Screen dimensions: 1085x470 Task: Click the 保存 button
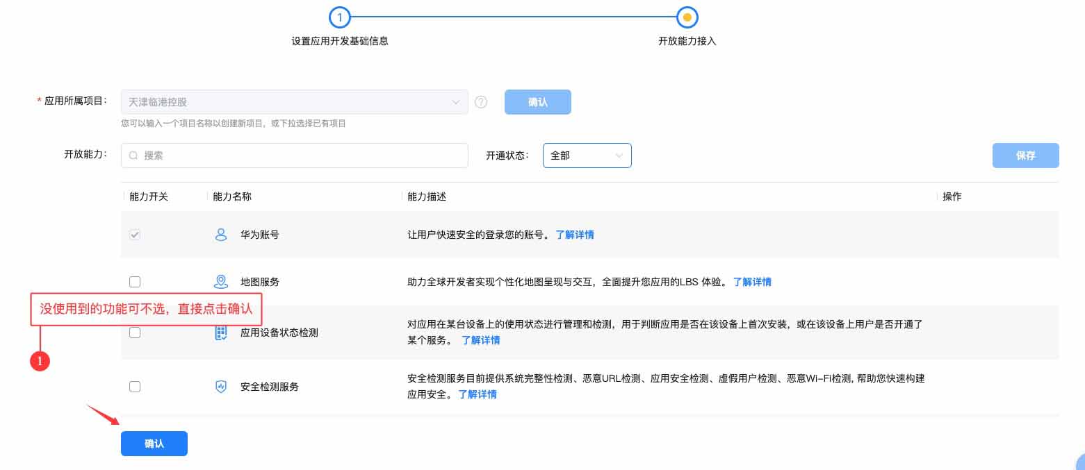point(1025,156)
